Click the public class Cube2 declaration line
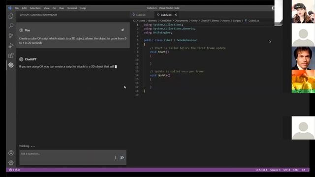The height and width of the screenshot is (177, 315). tap(170, 40)
